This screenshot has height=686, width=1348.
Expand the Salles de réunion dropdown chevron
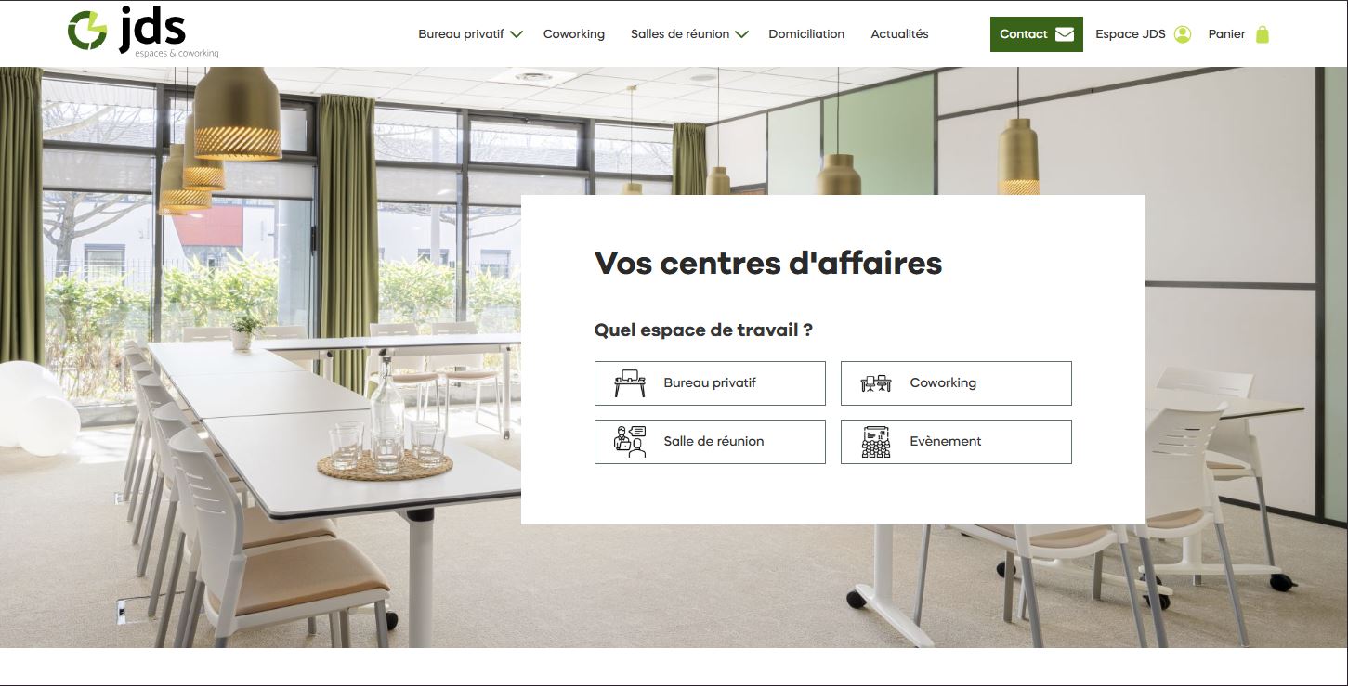coord(741,34)
